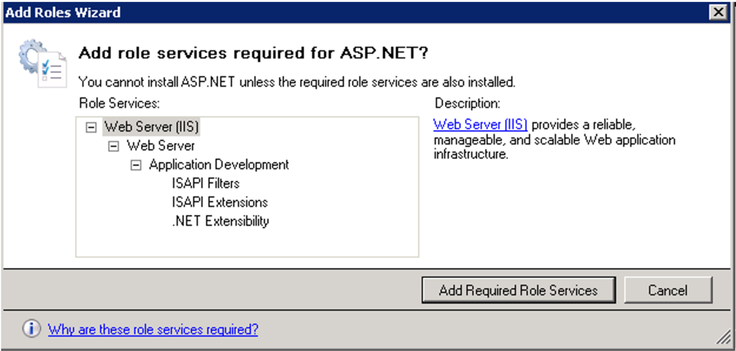This screenshot has height=351, width=736.
Task: Select Web Server (IIS) in role services tree
Action: tap(151, 127)
